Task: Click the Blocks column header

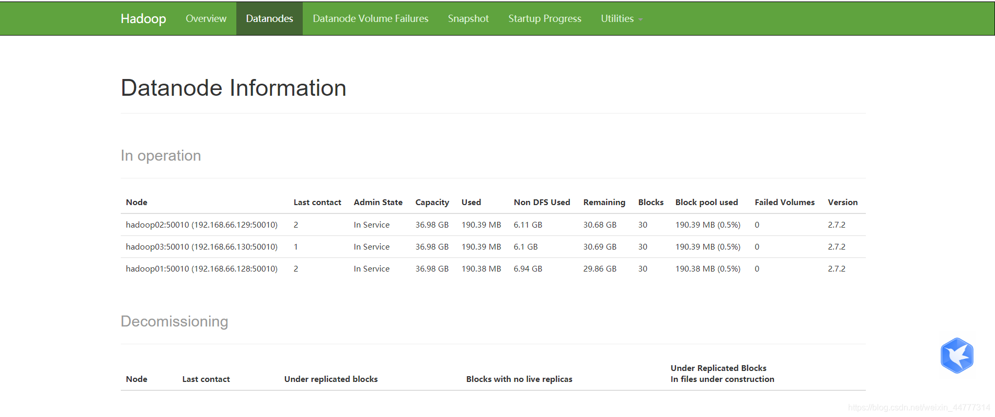Action: [651, 202]
